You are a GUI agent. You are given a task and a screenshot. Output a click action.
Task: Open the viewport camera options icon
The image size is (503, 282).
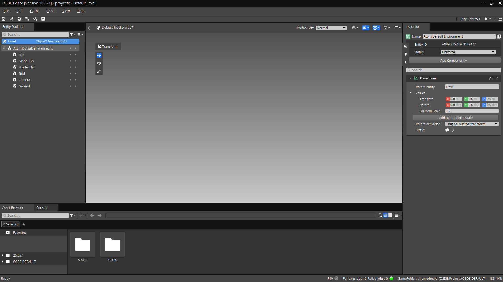pyautogui.click(x=354, y=28)
